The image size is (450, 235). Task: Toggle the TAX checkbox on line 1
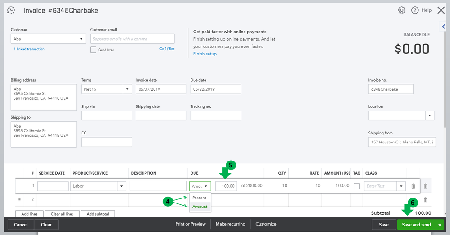356,186
